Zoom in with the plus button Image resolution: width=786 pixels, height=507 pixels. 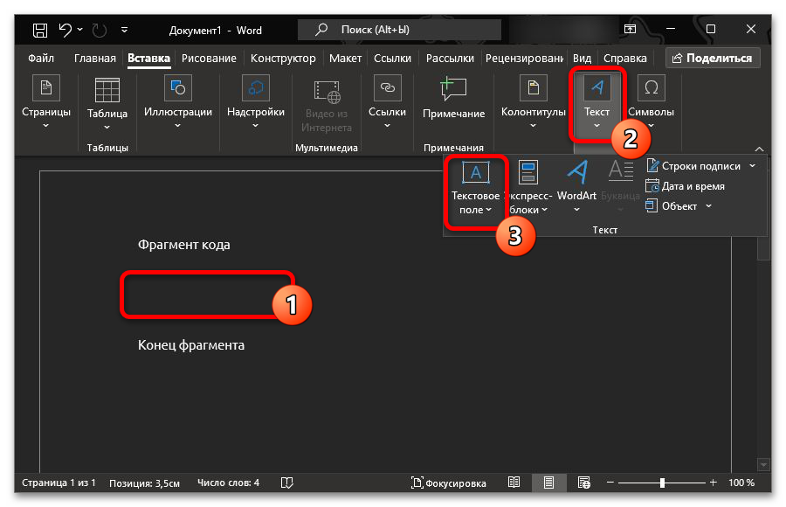point(713,483)
